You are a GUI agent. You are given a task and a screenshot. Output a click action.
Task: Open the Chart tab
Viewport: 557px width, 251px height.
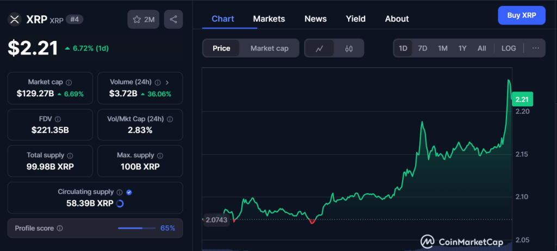(x=222, y=19)
